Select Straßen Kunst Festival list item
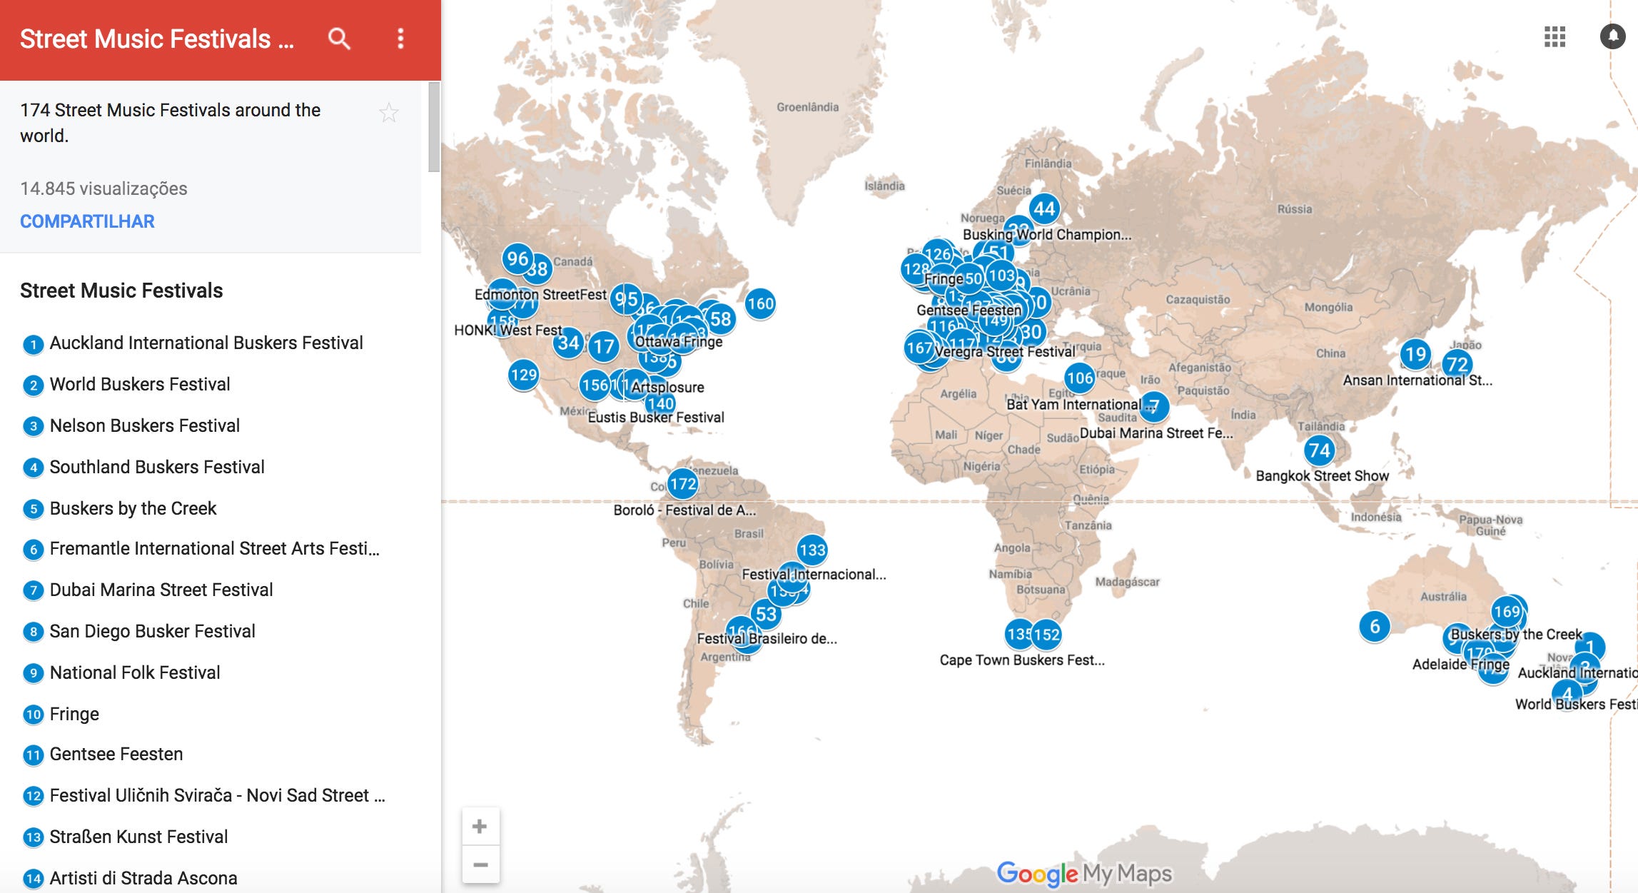 click(x=126, y=837)
